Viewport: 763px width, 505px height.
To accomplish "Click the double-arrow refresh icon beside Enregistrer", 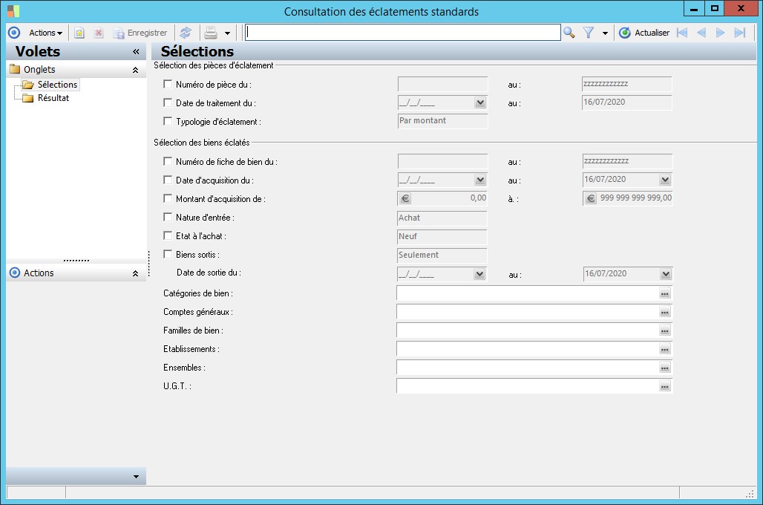I will point(186,33).
